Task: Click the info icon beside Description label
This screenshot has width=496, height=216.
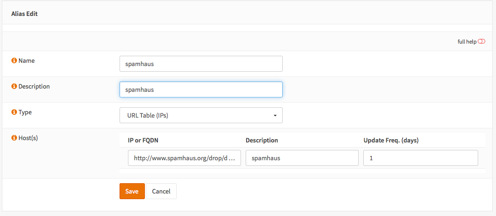Action: [x=14, y=87]
